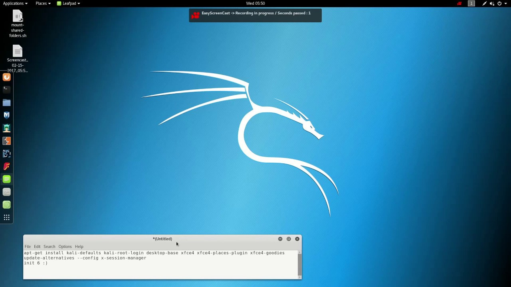Select the Leafpad green icon in dock
The image size is (511, 287).
click(x=6, y=179)
